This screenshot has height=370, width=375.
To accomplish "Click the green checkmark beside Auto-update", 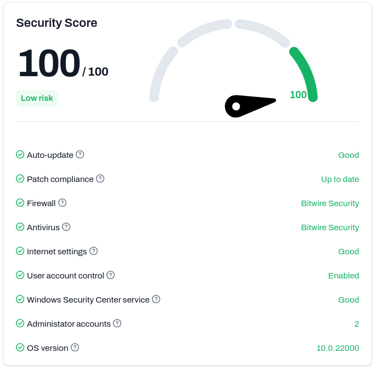I will tap(20, 155).
